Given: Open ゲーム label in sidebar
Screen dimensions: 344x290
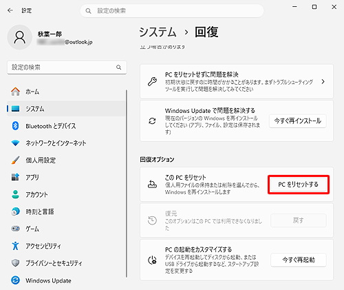Looking at the screenshot, I should (x=32, y=229).
